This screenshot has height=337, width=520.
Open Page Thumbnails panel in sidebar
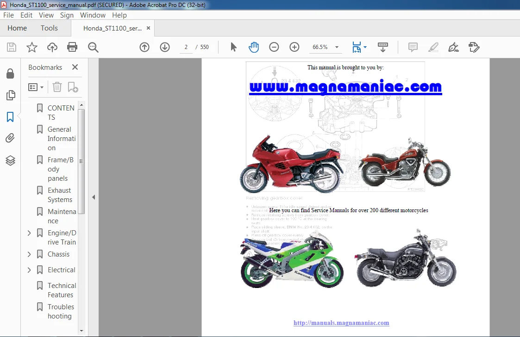(x=10, y=95)
